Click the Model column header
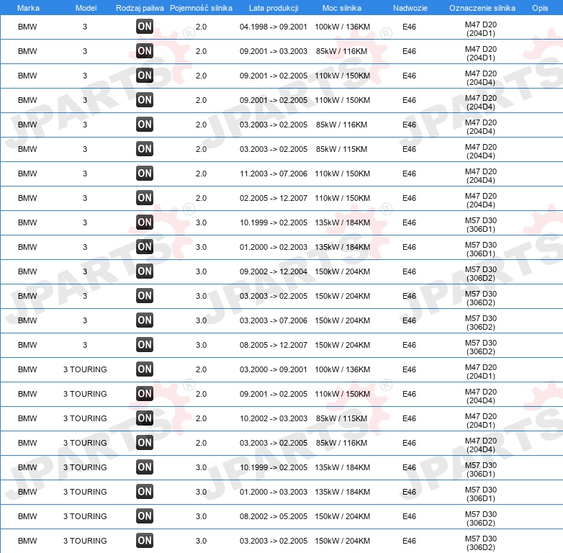 pos(86,8)
